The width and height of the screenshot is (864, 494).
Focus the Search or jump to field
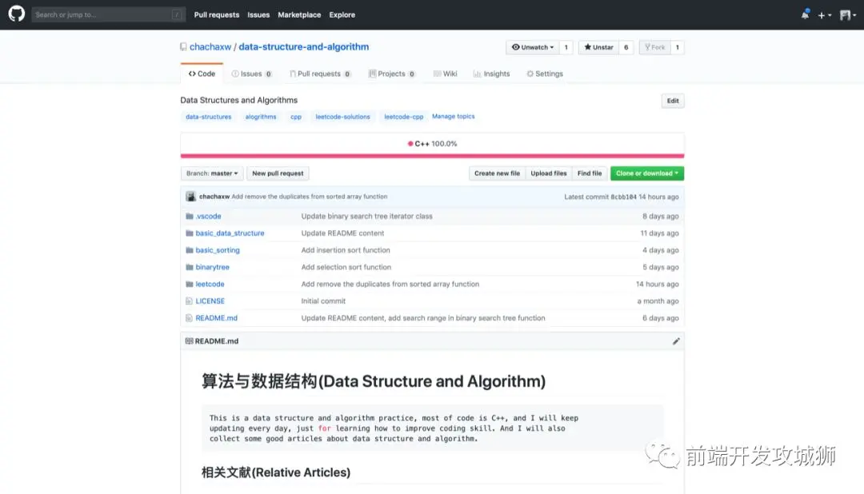click(x=108, y=15)
